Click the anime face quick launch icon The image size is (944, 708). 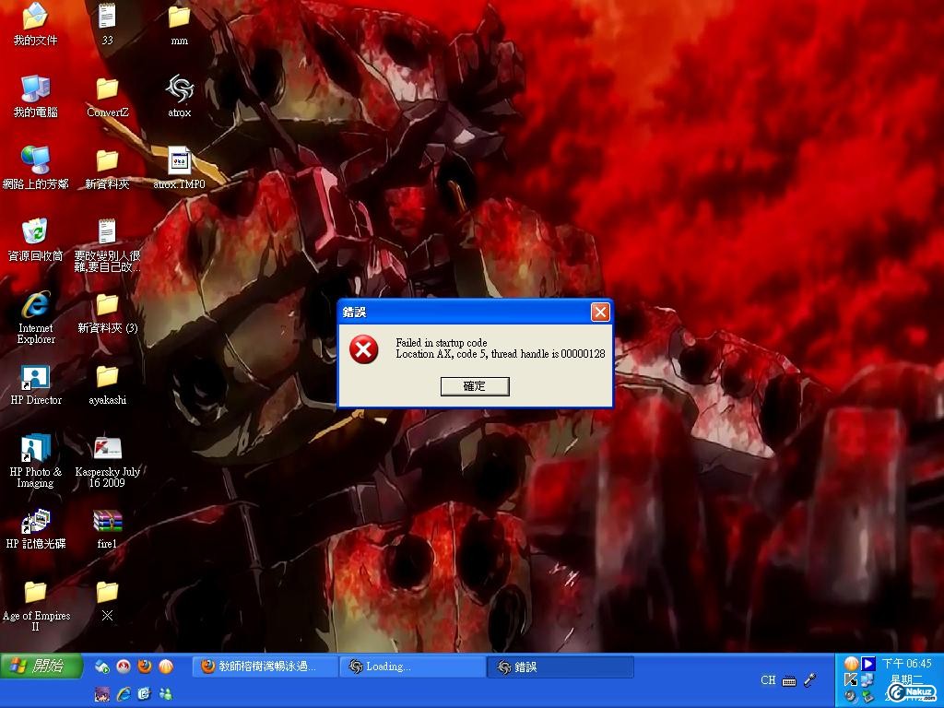pyautogui.click(x=102, y=694)
